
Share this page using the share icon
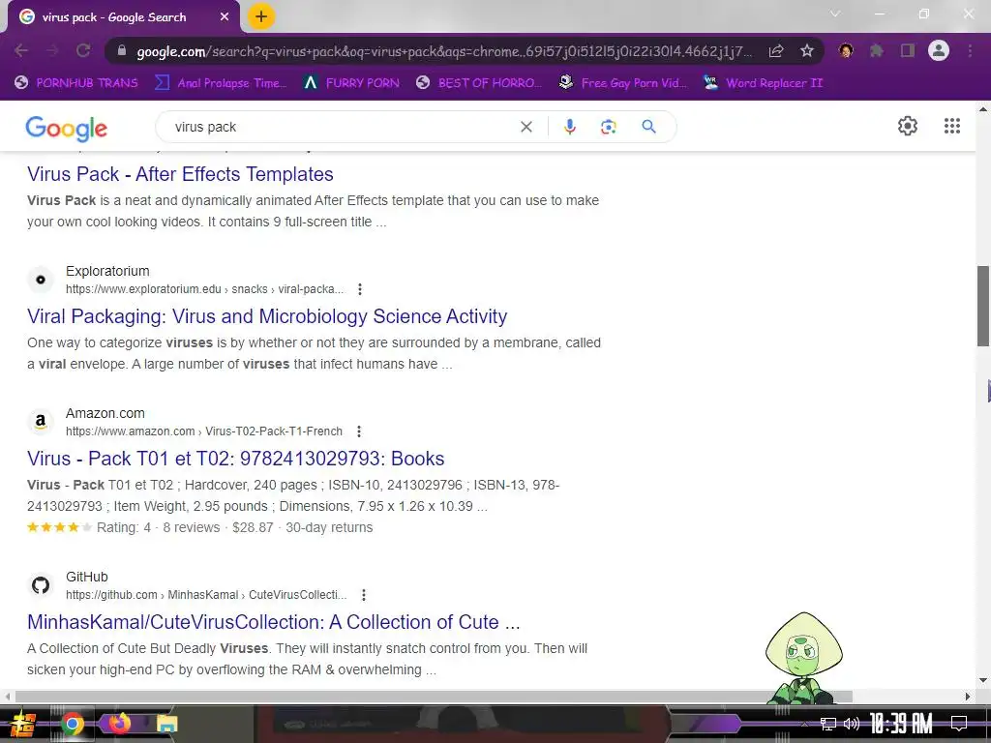[x=776, y=50]
